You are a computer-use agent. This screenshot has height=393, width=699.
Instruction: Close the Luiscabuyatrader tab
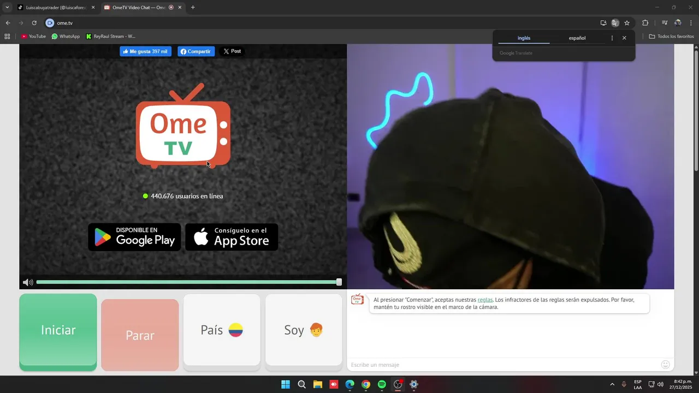[x=93, y=8]
